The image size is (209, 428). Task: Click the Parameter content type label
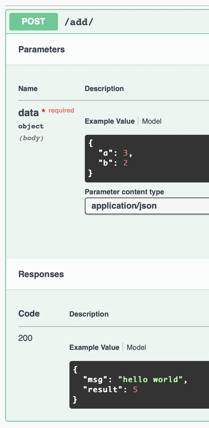coord(125,192)
